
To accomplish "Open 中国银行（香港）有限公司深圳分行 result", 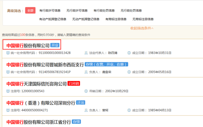I will (x=41, y=103).
